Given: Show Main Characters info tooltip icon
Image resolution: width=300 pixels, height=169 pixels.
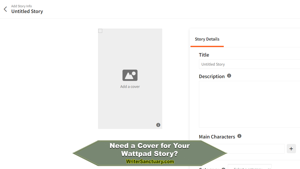Looking at the screenshot, I should tap(239, 136).
